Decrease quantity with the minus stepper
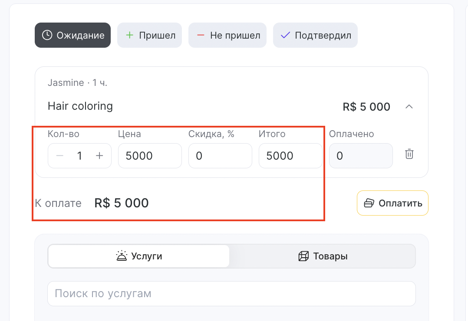Viewport: 468px width, 321px height. (x=60, y=156)
